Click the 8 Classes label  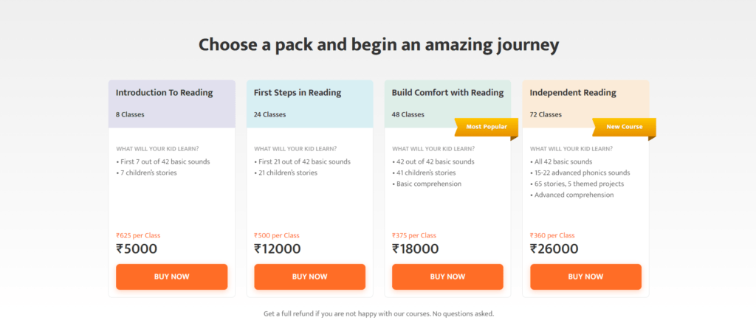point(130,114)
